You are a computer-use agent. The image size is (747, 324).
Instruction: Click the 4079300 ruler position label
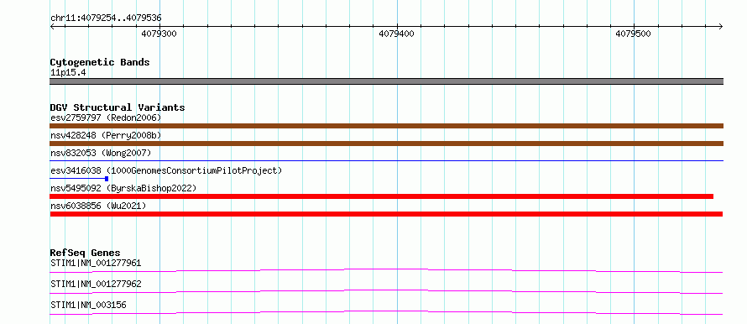coord(159,34)
